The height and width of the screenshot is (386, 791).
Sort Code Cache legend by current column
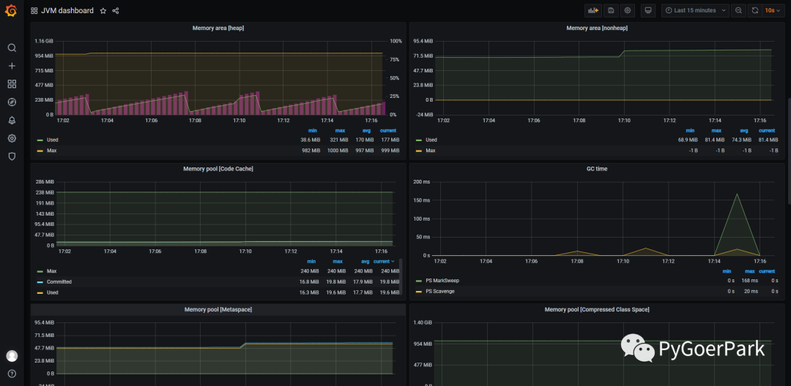383,261
